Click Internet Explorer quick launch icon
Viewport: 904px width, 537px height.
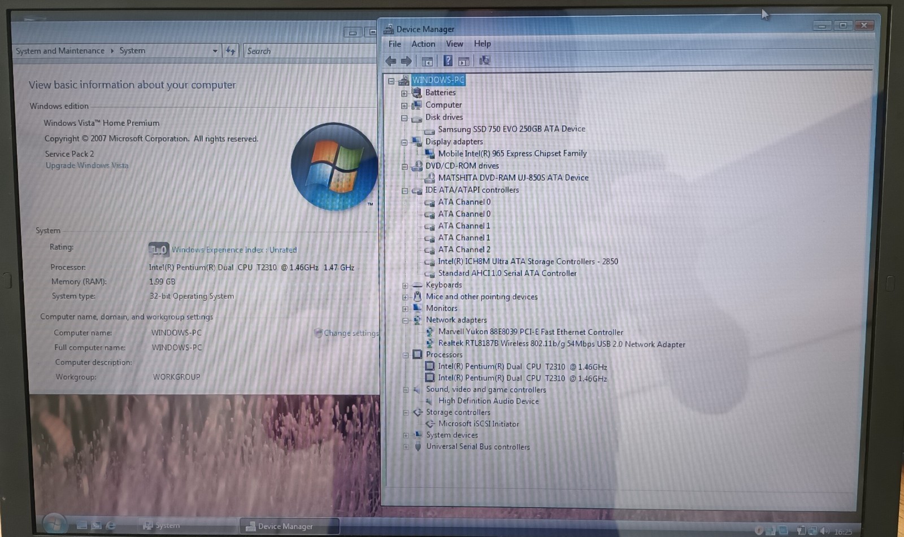(111, 526)
